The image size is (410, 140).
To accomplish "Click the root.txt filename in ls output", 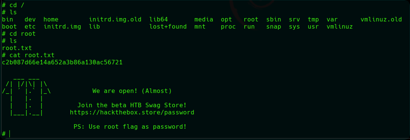I will tap(17, 48).
